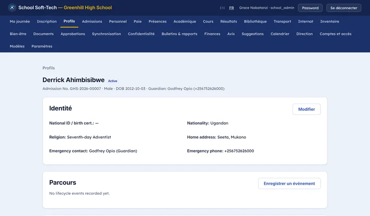Image resolution: width=370 pixels, height=216 pixels.
Task: Open the Transport section
Action: coord(282,21)
